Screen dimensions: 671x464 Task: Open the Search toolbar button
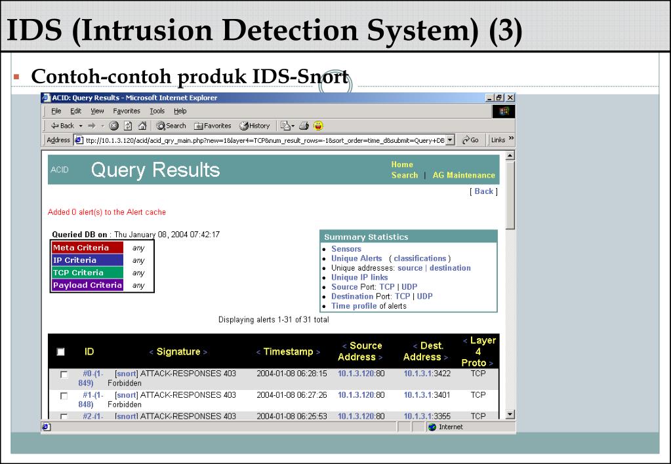[171, 126]
